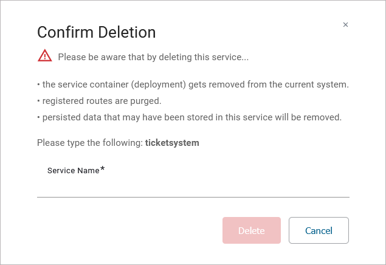Screen dimensions: 386x265
Task: Click the word "purged" in the second bullet
Action: [147, 100]
